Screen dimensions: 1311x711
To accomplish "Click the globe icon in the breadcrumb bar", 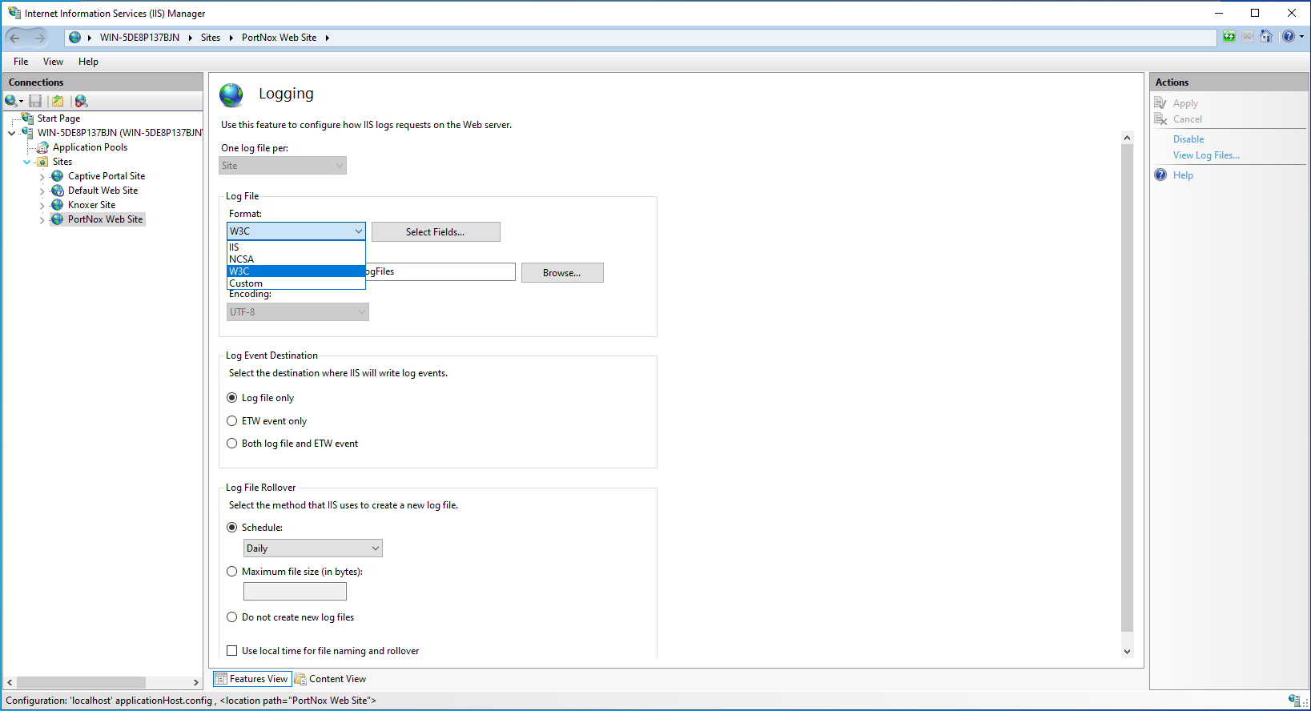I will [74, 38].
